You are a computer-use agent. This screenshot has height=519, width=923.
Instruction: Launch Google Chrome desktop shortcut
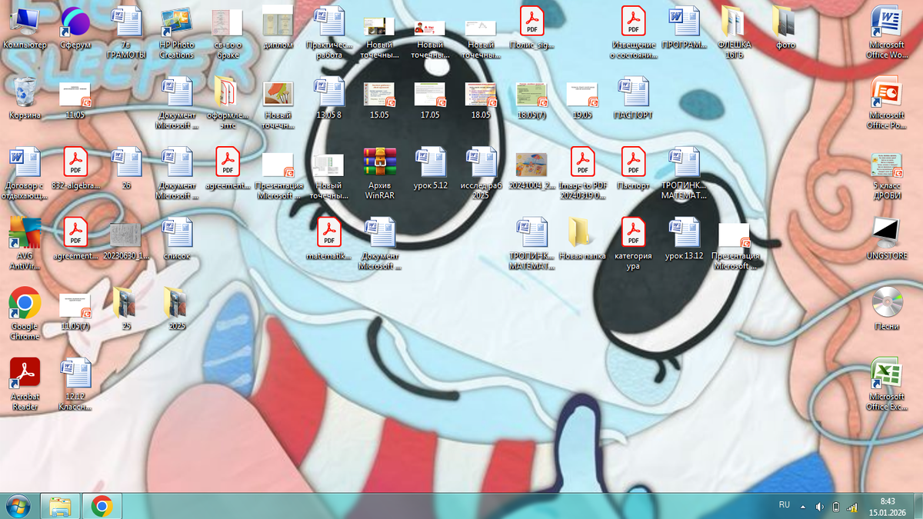tap(25, 314)
